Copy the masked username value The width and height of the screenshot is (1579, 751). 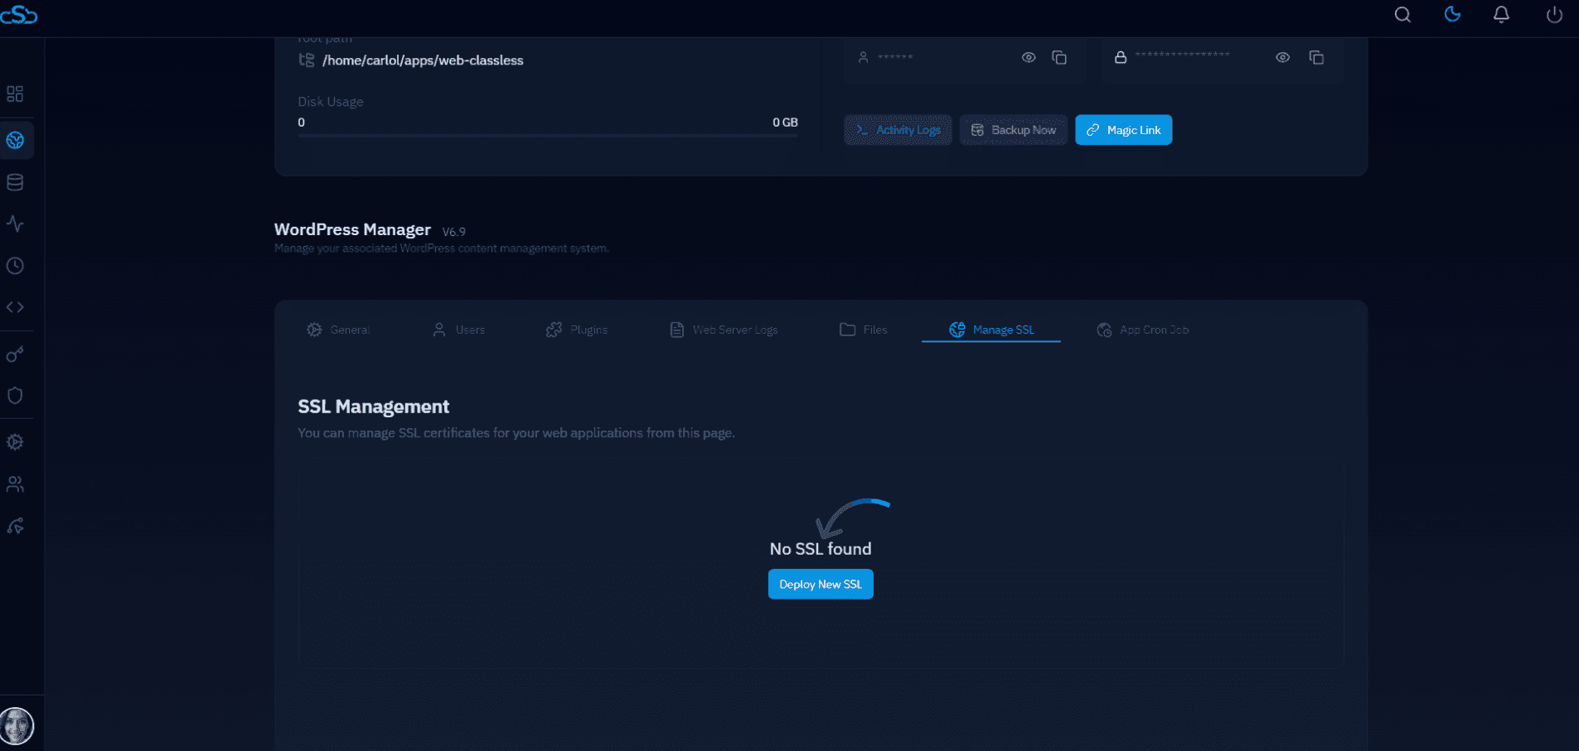click(x=1059, y=57)
